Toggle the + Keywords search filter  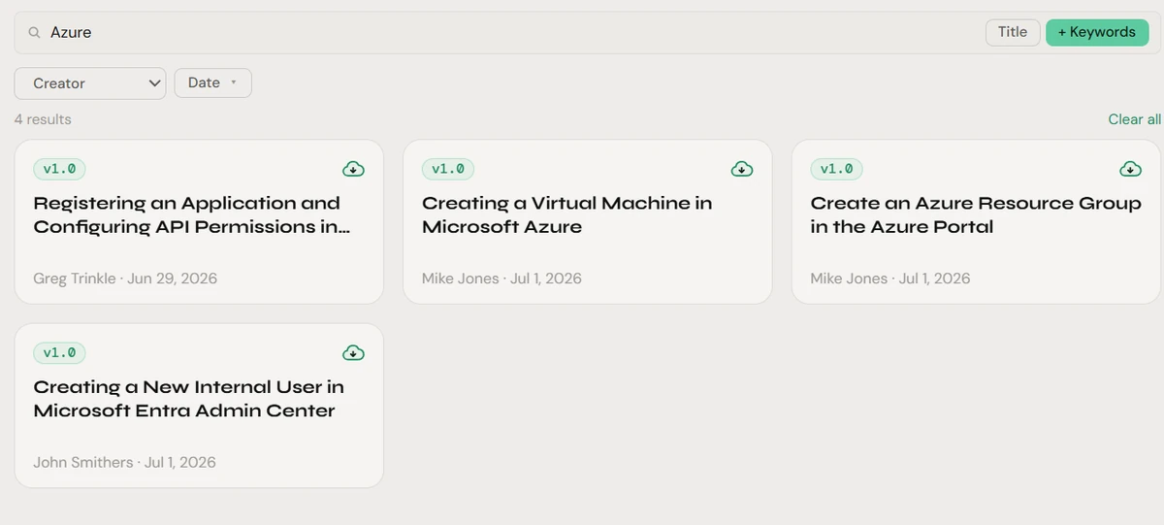pyautogui.click(x=1097, y=32)
